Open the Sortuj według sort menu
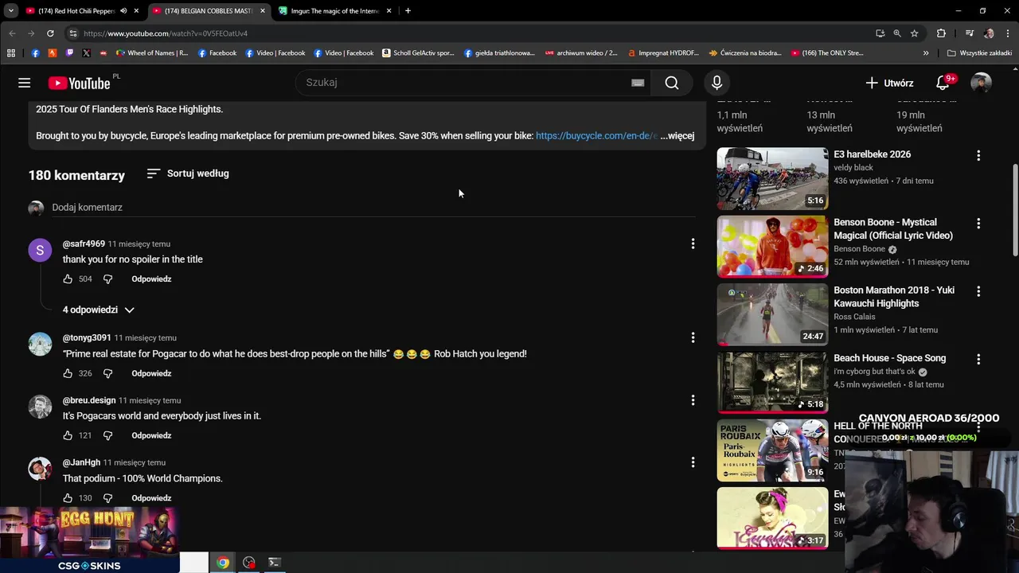The image size is (1019, 573). 188,173
